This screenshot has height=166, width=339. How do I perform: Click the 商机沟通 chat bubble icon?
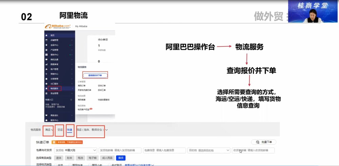pyautogui.click(x=46, y=60)
